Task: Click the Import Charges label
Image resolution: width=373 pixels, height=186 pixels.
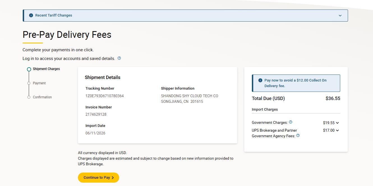Action: tap(265, 110)
